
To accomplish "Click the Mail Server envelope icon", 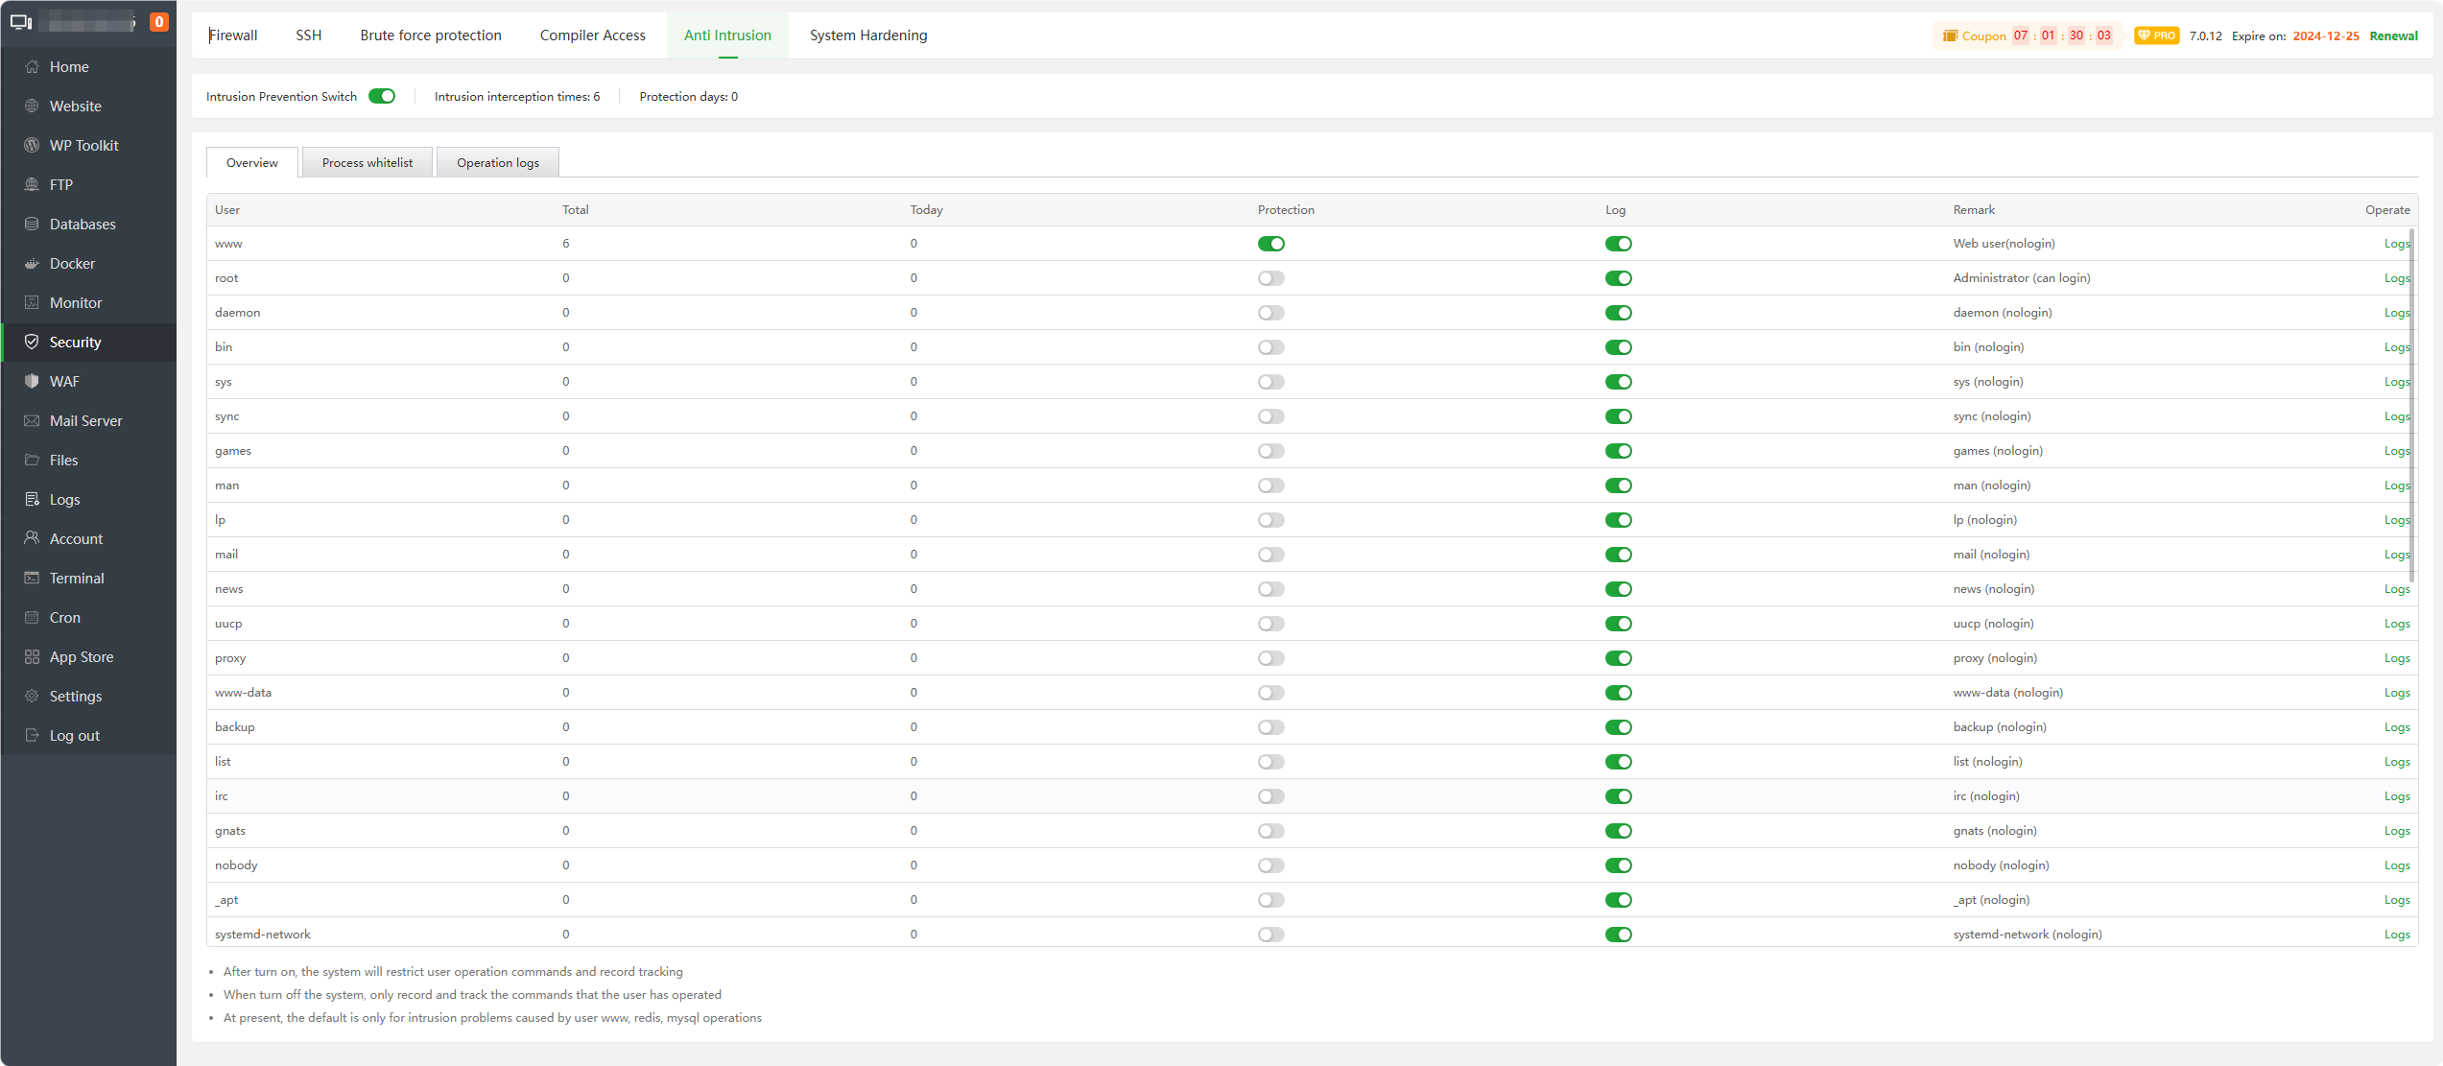I will pos(32,420).
